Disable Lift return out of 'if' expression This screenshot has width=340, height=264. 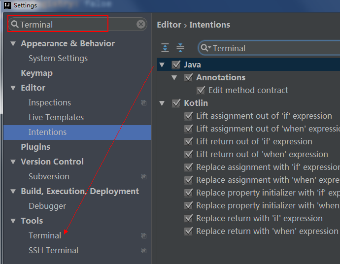(x=188, y=141)
